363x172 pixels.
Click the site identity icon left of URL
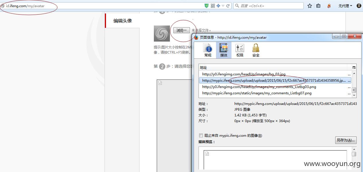pyautogui.click(x=3, y=6)
